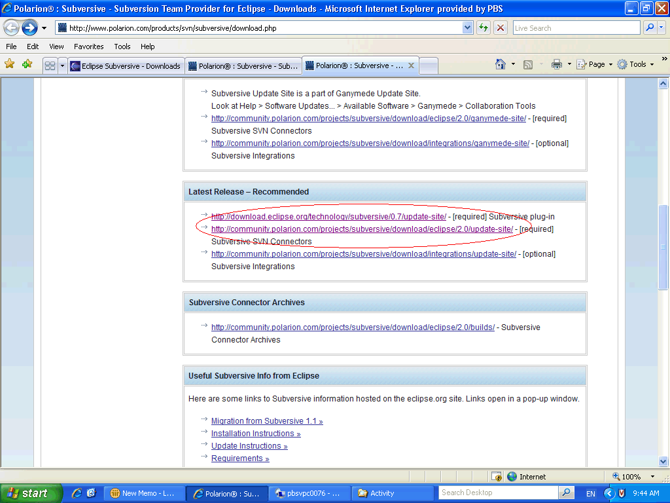670x503 pixels.
Task: Open the Favorites Center star icon
Action: coord(9,65)
